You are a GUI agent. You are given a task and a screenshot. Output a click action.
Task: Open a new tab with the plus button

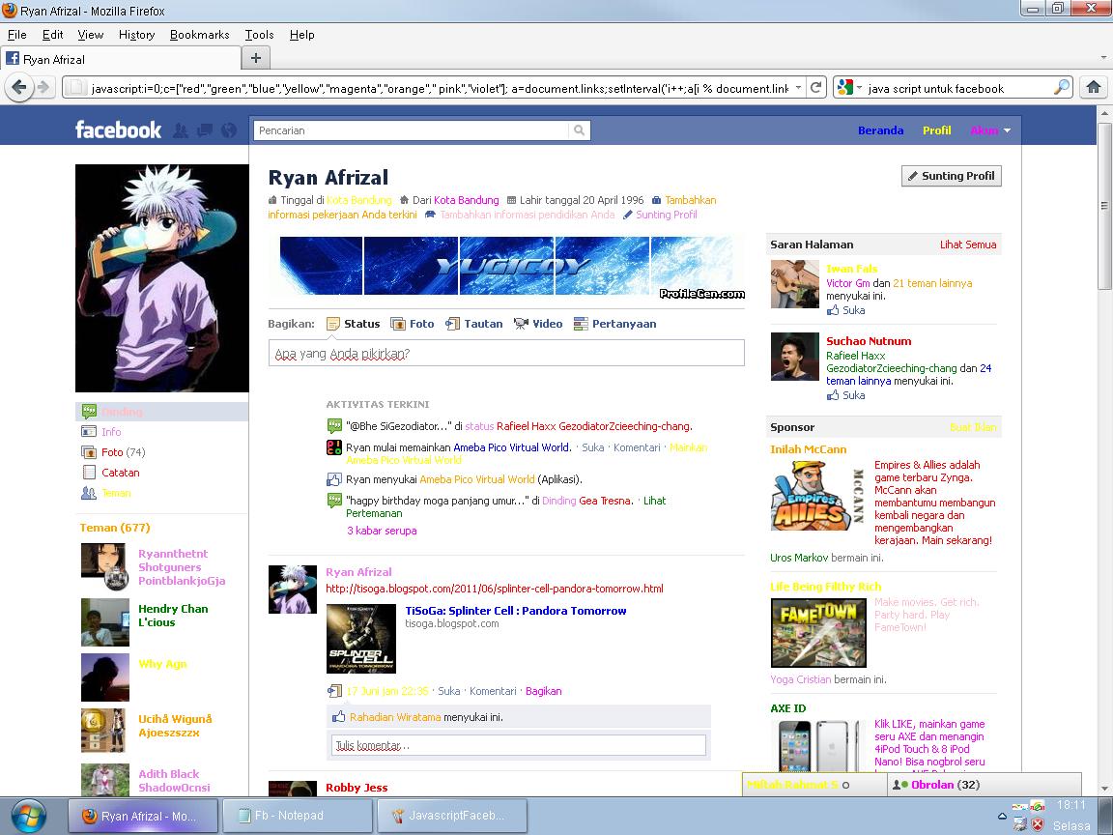(x=256, y=58)
